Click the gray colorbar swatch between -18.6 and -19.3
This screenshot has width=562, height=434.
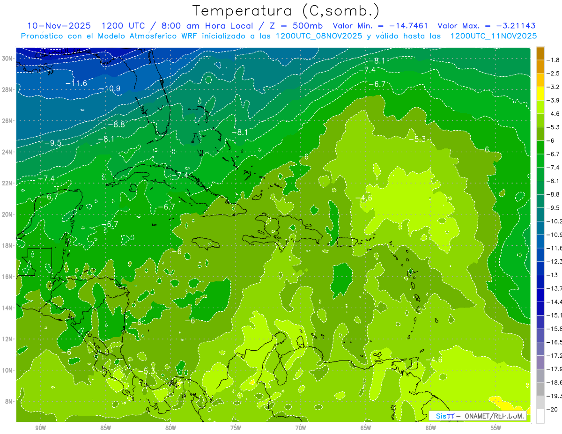[x=540, y=389]
